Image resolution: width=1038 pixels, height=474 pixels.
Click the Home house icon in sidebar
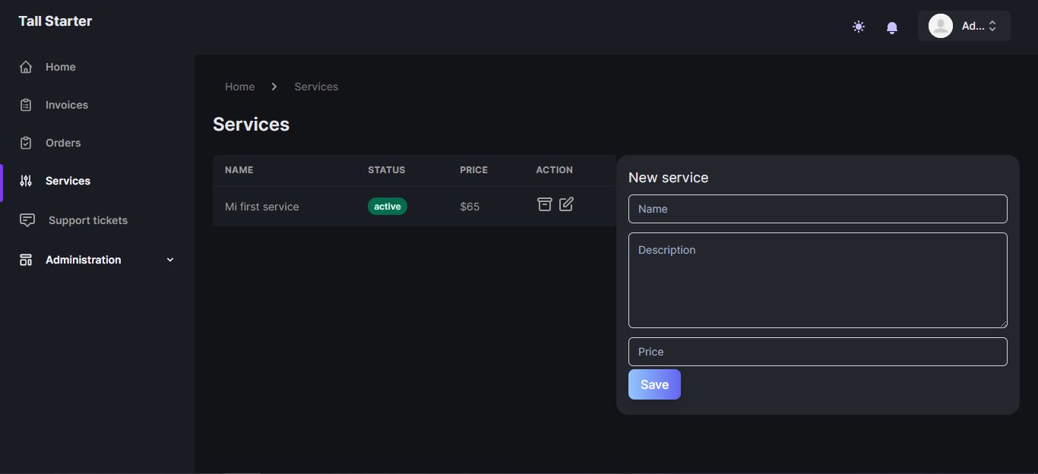pyautogui.click(x=26, y=67)
